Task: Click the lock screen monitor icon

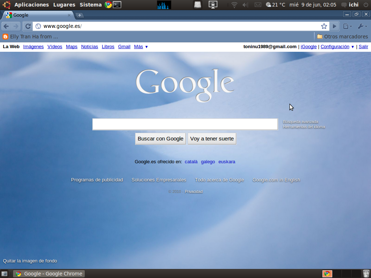Action: (x=213, y=5)
